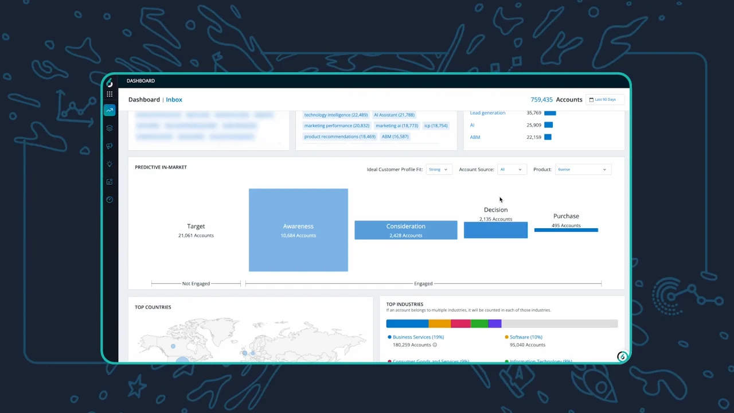Open the speedometer gauge sidebar icon
The width and height of the screenshot is (734, 413).
[110, 200]
